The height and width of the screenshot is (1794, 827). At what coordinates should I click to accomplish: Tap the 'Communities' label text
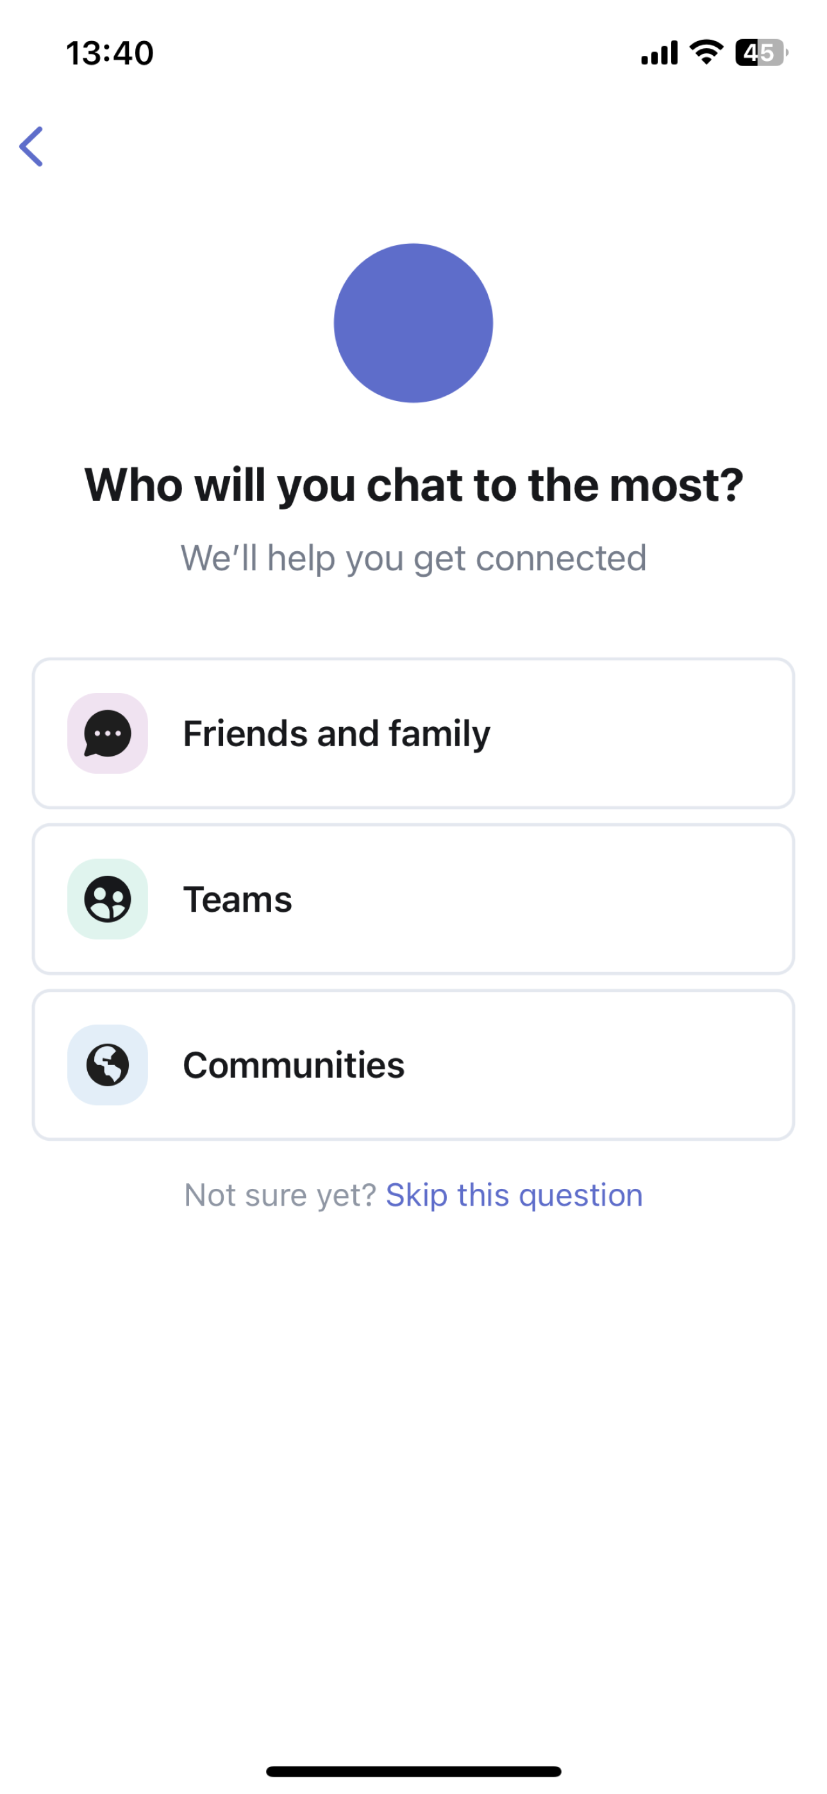point(294,1065)
